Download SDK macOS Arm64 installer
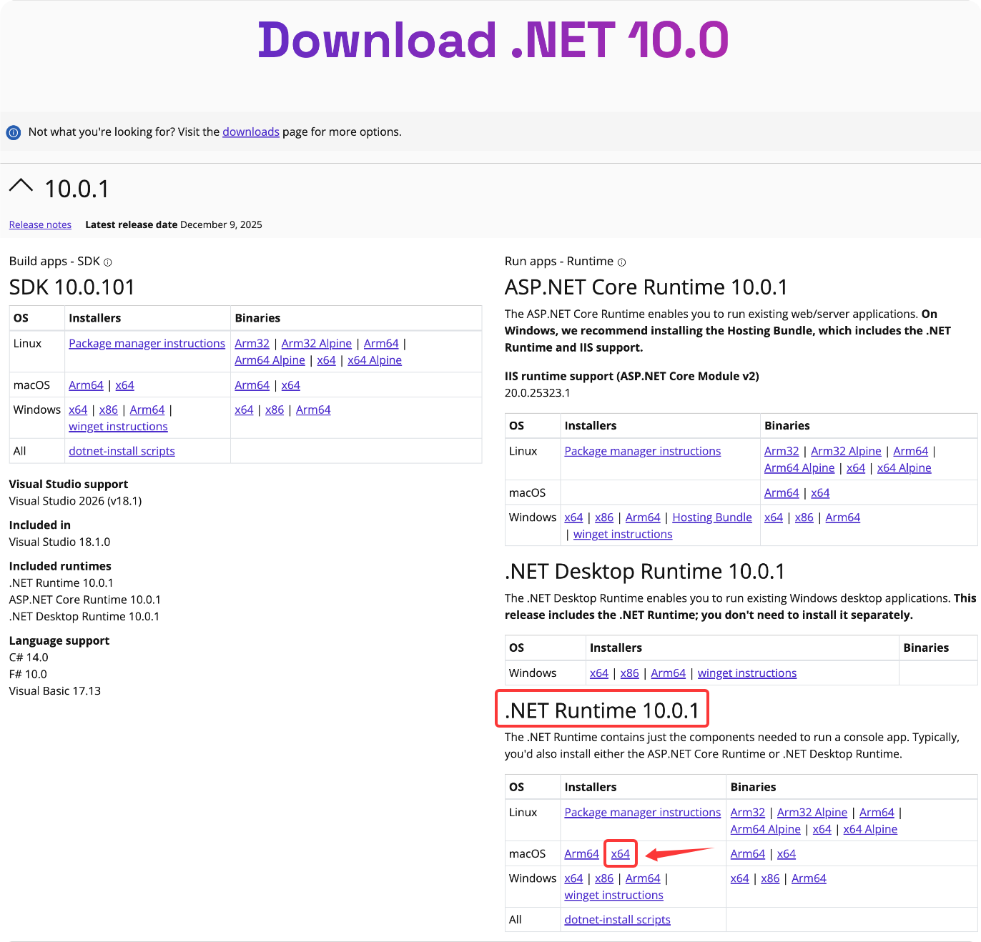This screenshot has height=942, width=981. point(87,385)
